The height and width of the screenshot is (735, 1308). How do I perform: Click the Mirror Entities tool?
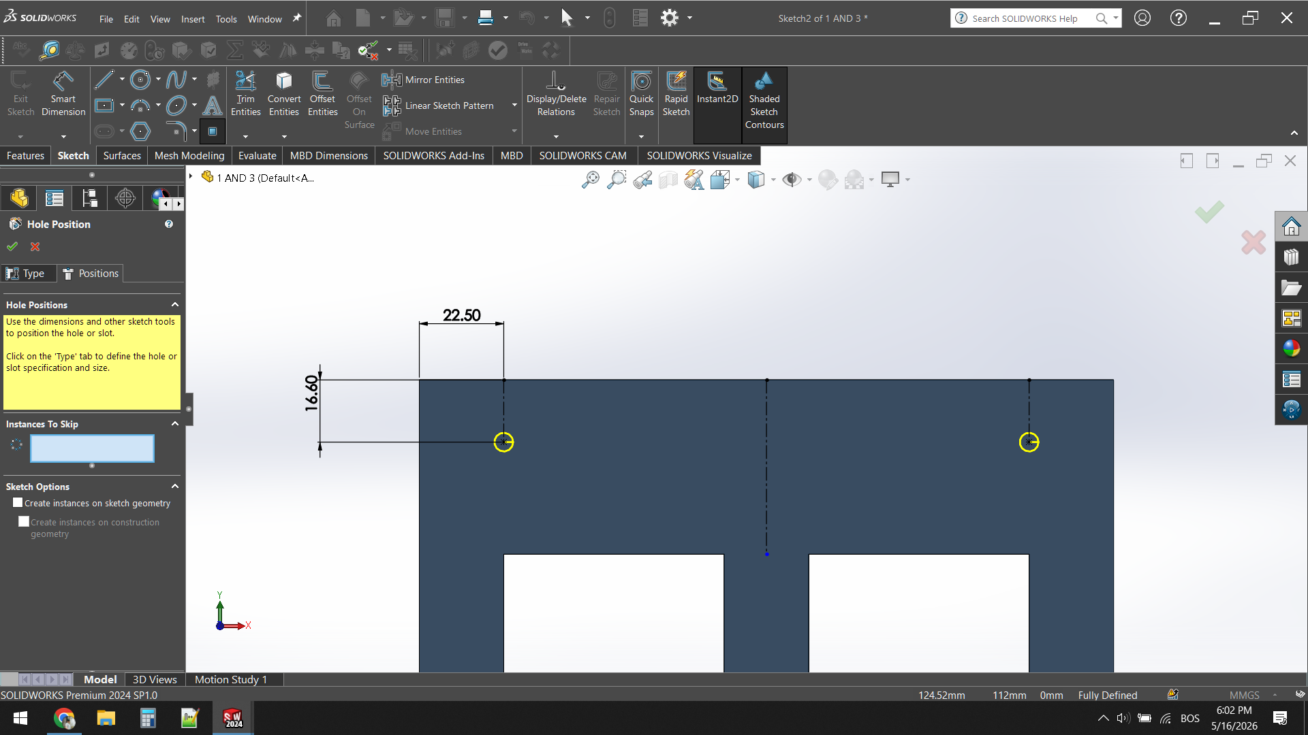424,80
